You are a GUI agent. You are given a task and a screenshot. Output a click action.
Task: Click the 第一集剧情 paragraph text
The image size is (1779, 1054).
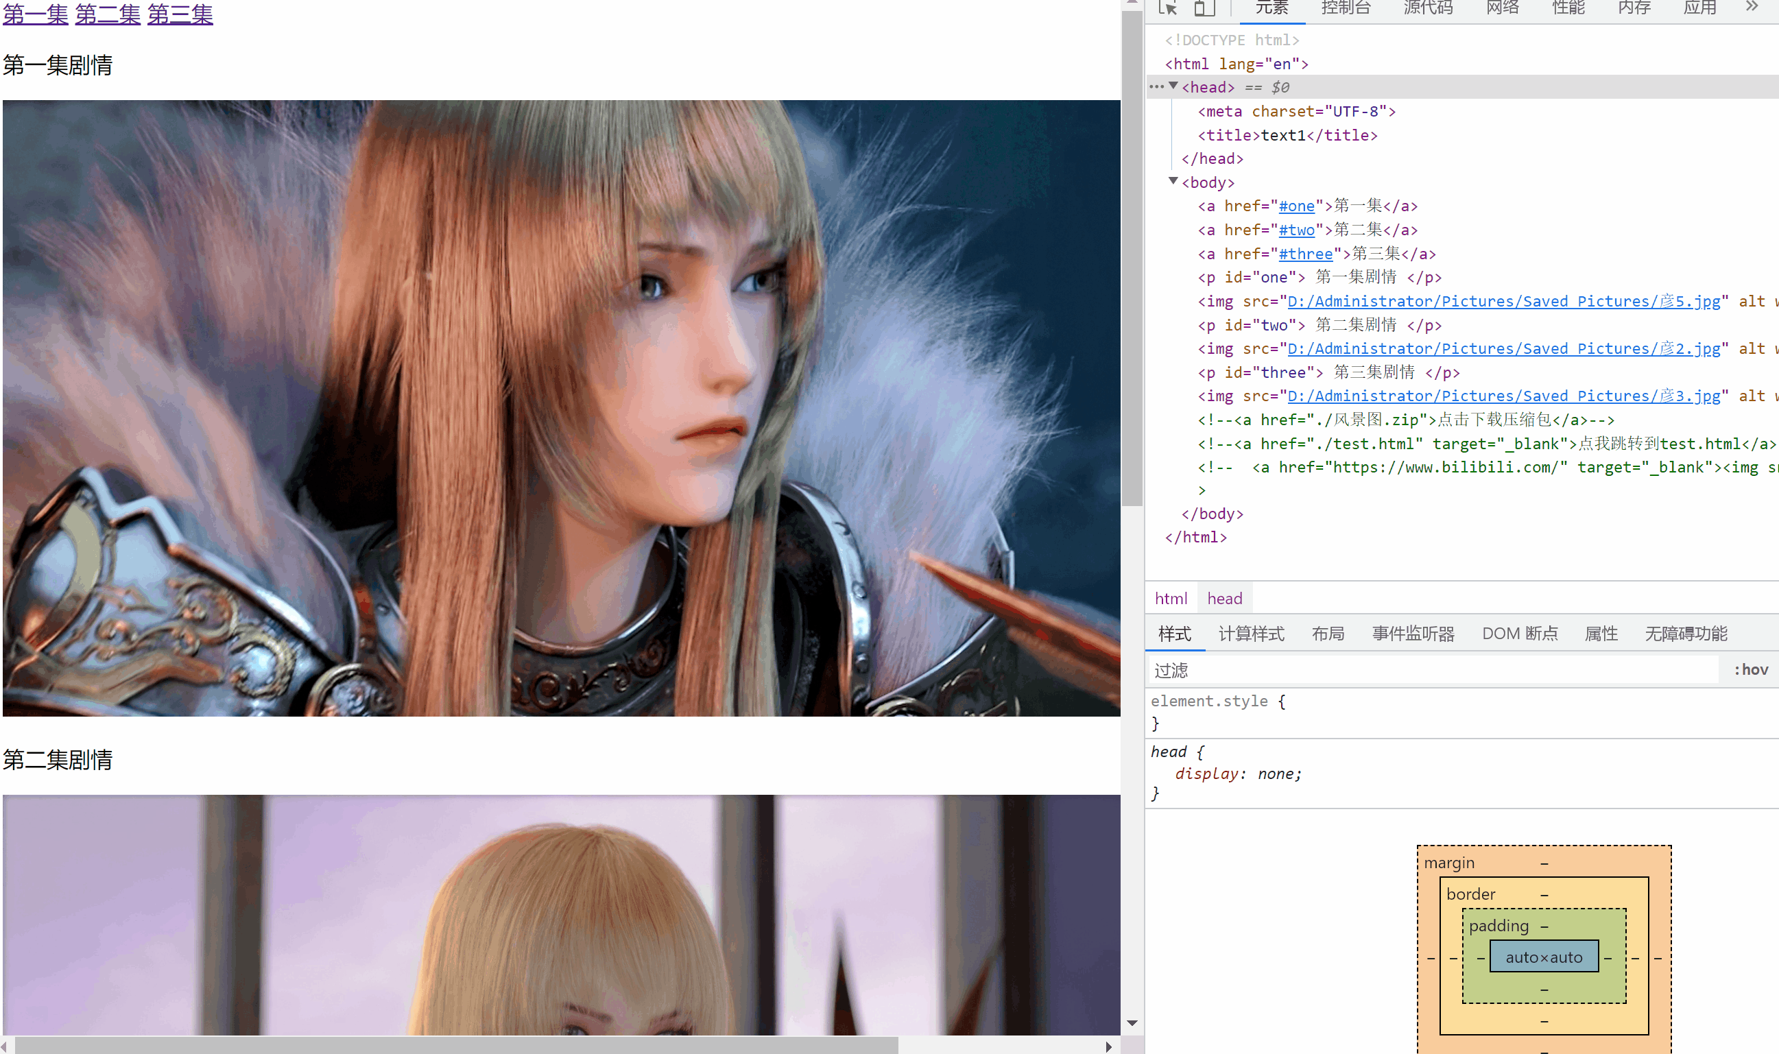(58, 65)
